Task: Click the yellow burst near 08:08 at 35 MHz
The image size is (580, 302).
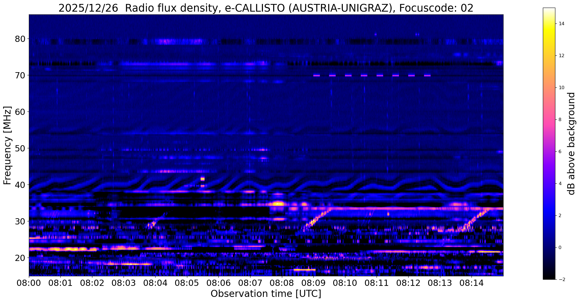Action: 278,204
